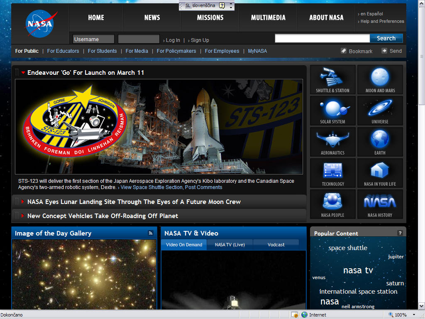The height and width of the screenshot is (319, 425).
Task: Open the NASA People helmet icon
Action: click(x=332, y=204)
